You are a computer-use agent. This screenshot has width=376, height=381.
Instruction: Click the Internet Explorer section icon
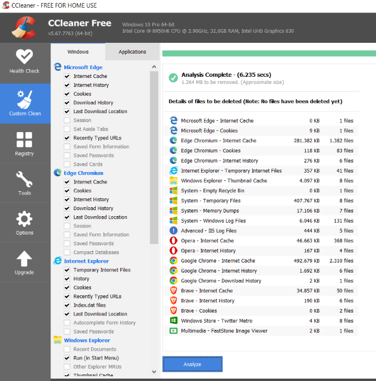coord(58,261)
